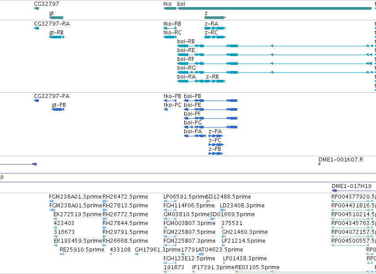Open the boi-RB transcript
Screen dimensions: 376x274
coord(275,46)
